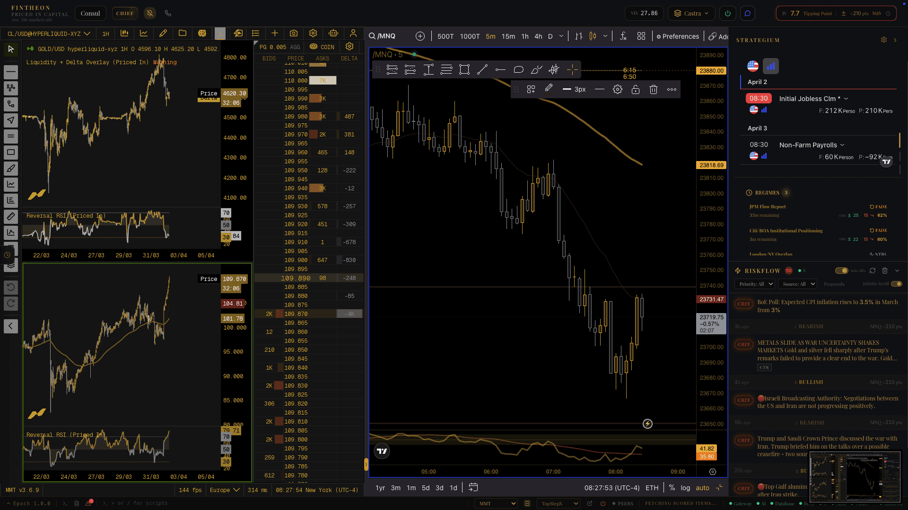
Task: Add a symbol with the plus circle
Action: click(420, 36)
